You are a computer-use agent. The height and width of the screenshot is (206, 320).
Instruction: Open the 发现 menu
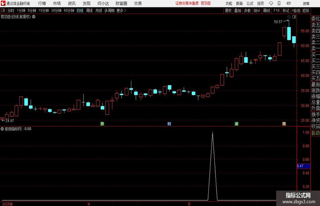tap(87, 3)
